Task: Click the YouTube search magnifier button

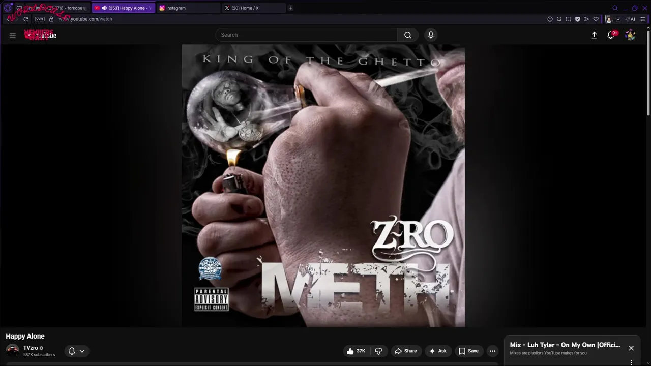Action: (408, 35)
